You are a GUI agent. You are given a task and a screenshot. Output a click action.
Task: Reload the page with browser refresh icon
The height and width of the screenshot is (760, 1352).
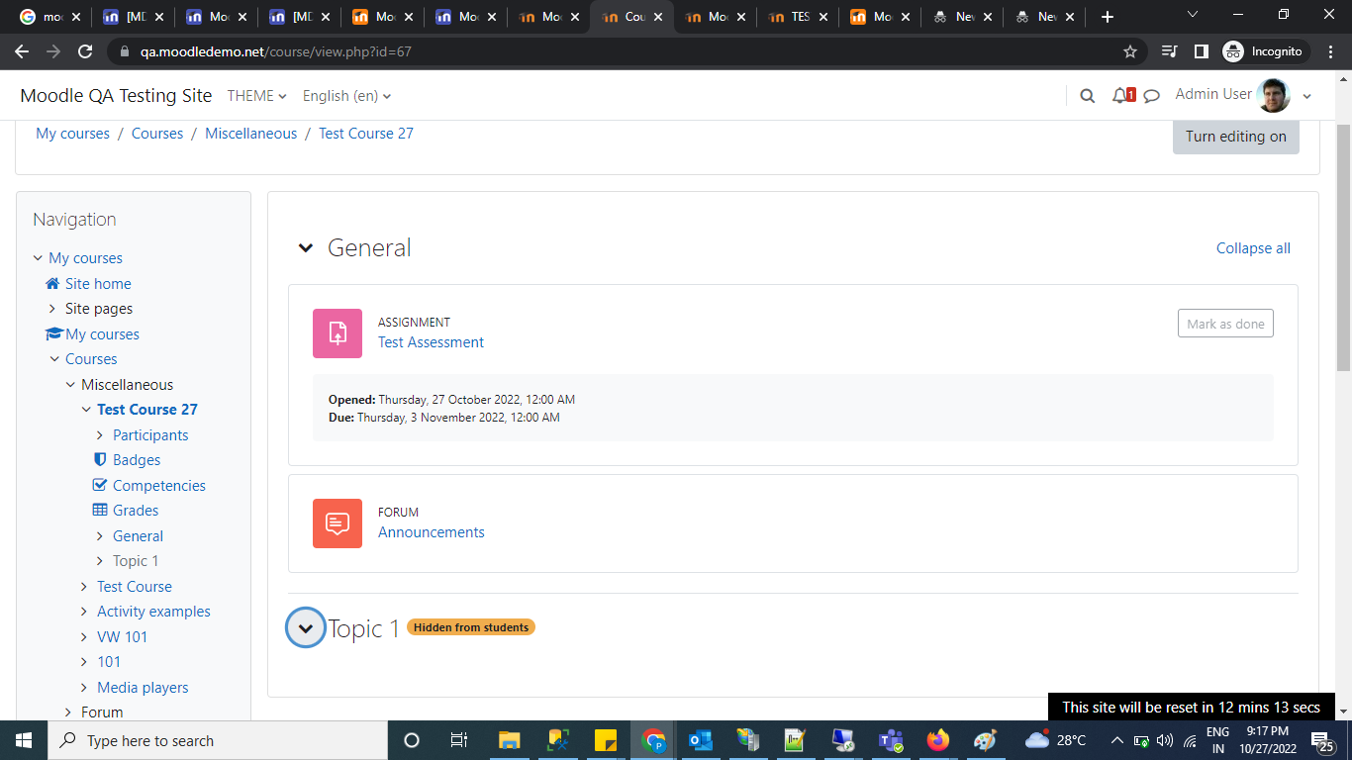coord(85,51)
